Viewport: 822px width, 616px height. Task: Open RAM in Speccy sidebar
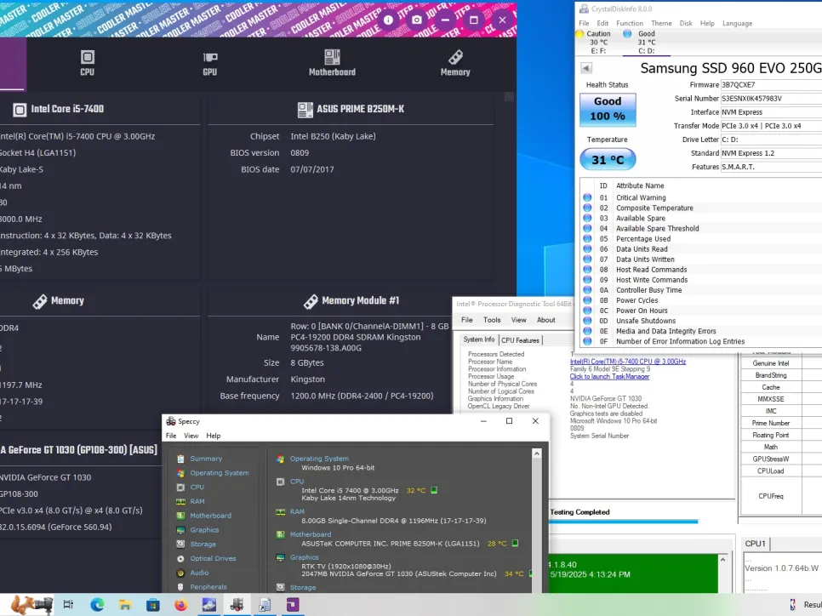pyautogui.click(x=197, y=501)
